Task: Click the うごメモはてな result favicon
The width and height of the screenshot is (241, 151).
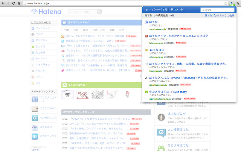Action: click(146, 92)
